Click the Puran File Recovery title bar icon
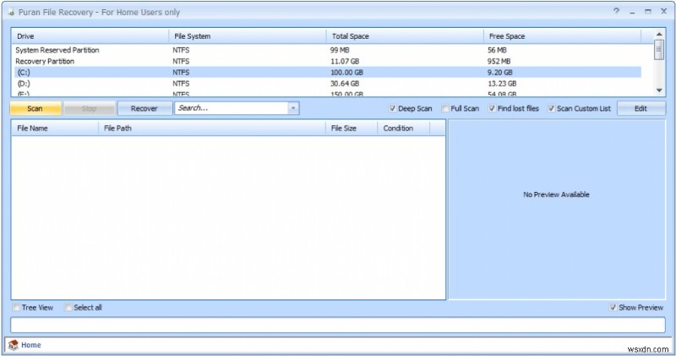This screenshot has height=356, width=676. (11, 12)
